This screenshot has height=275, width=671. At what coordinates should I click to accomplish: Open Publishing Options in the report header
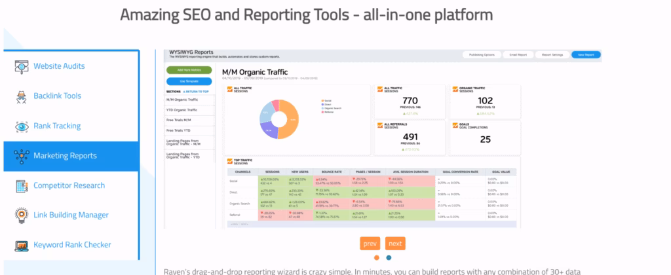(x=481, y=56)
